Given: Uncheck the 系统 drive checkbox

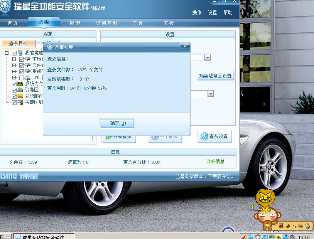Looking at the screenshot, I should click(x=22, y=71).
